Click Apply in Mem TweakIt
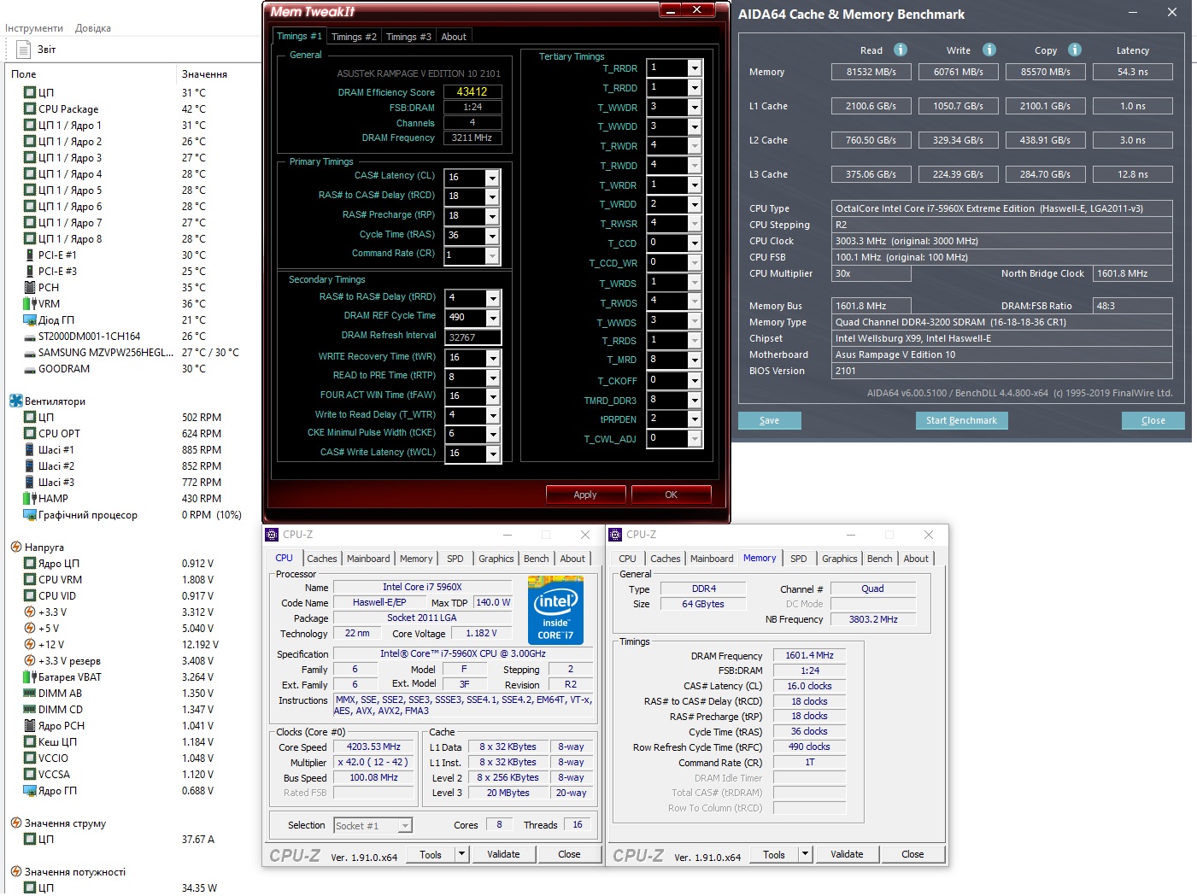The width and height of the screenshot is (1197, 896). [x=585, y=495]
